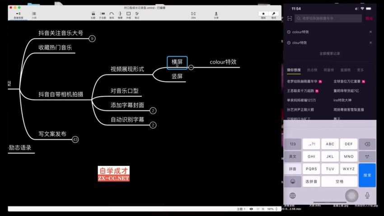Tap the microphone dictation icon
The width and height of the screenshot is (384, 216).
[367, 195]
